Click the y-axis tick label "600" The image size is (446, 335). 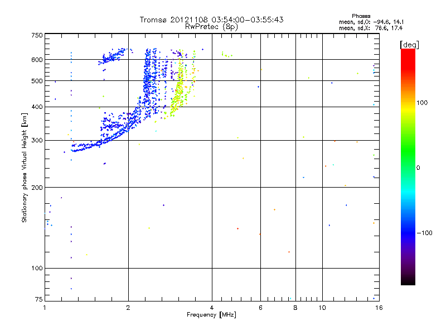pyautogui.click(x=37, y=60)
